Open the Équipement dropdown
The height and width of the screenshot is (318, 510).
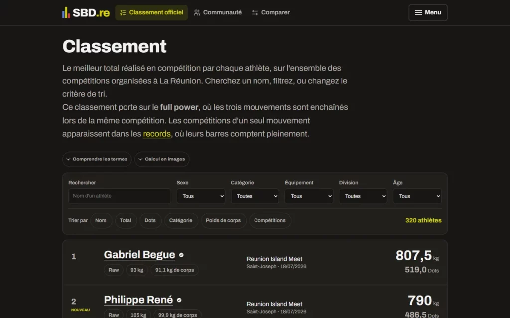[x=309, y=196]
